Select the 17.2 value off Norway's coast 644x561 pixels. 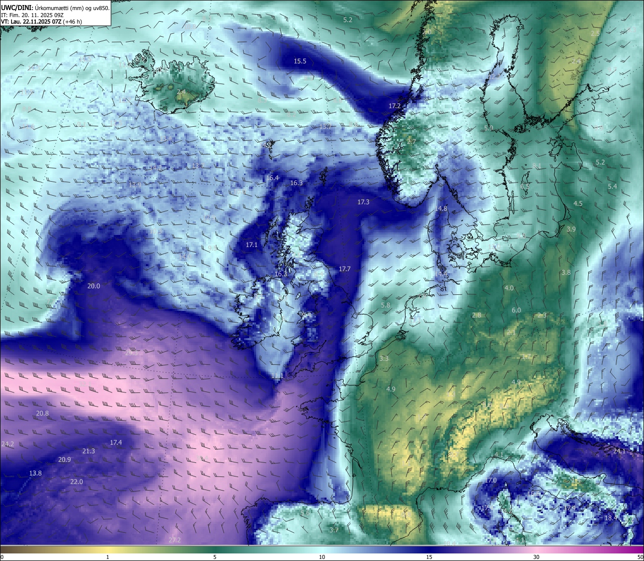394,106
